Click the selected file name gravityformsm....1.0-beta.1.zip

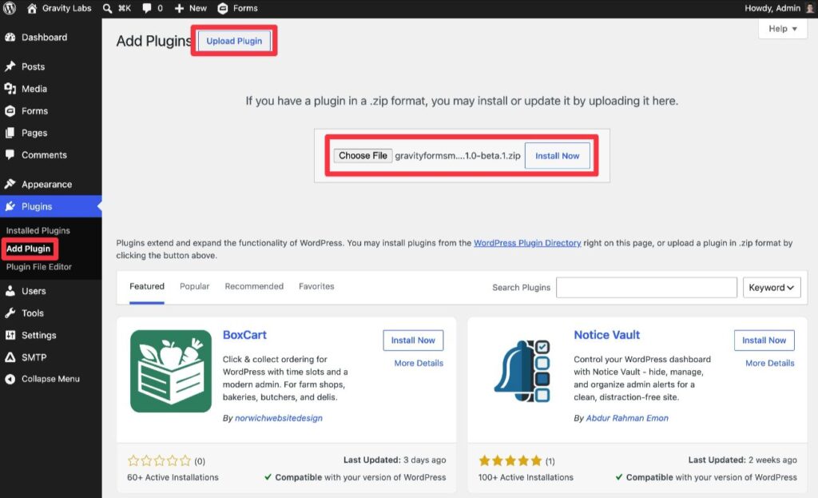click(458, 156)
